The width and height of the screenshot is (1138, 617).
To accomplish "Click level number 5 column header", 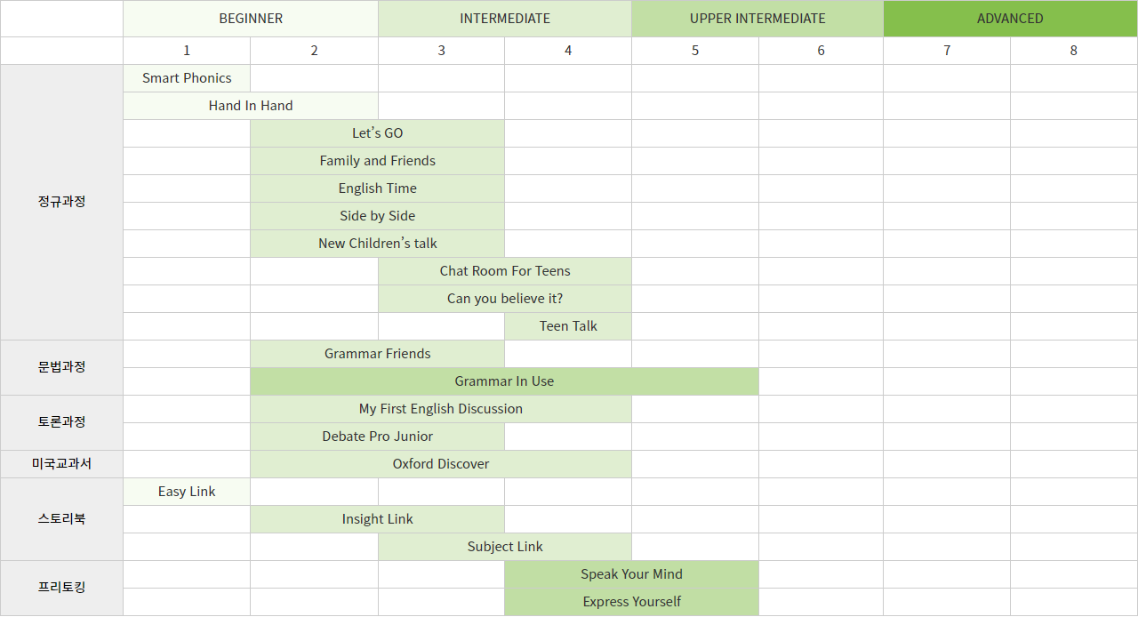I will [x=695, y=51].
